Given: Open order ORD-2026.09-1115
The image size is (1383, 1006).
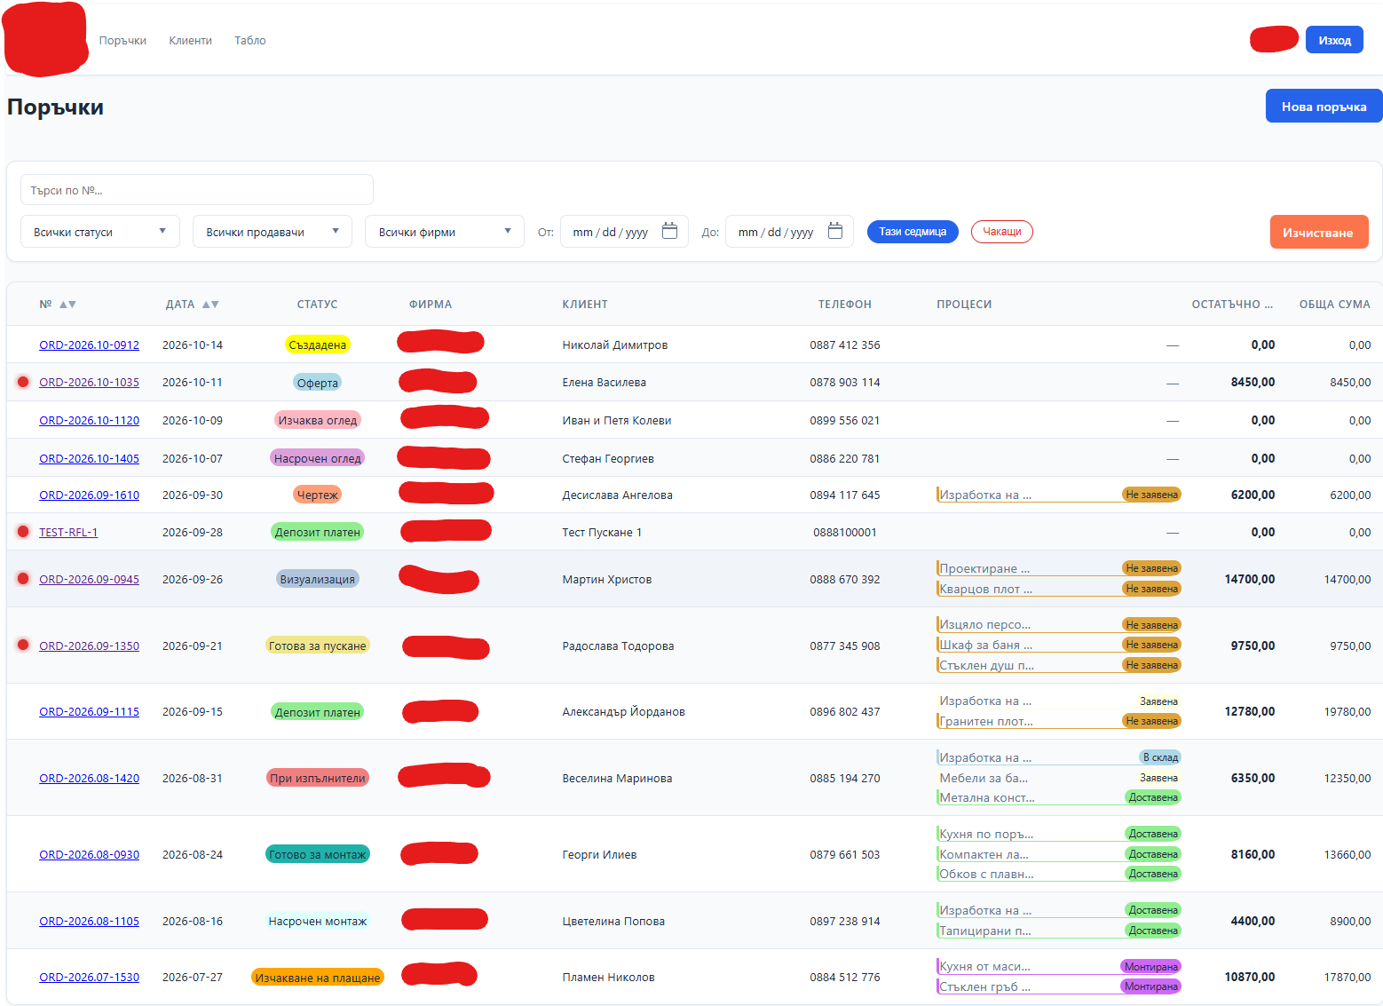Looking at the screenshot, I should [89, 712].
